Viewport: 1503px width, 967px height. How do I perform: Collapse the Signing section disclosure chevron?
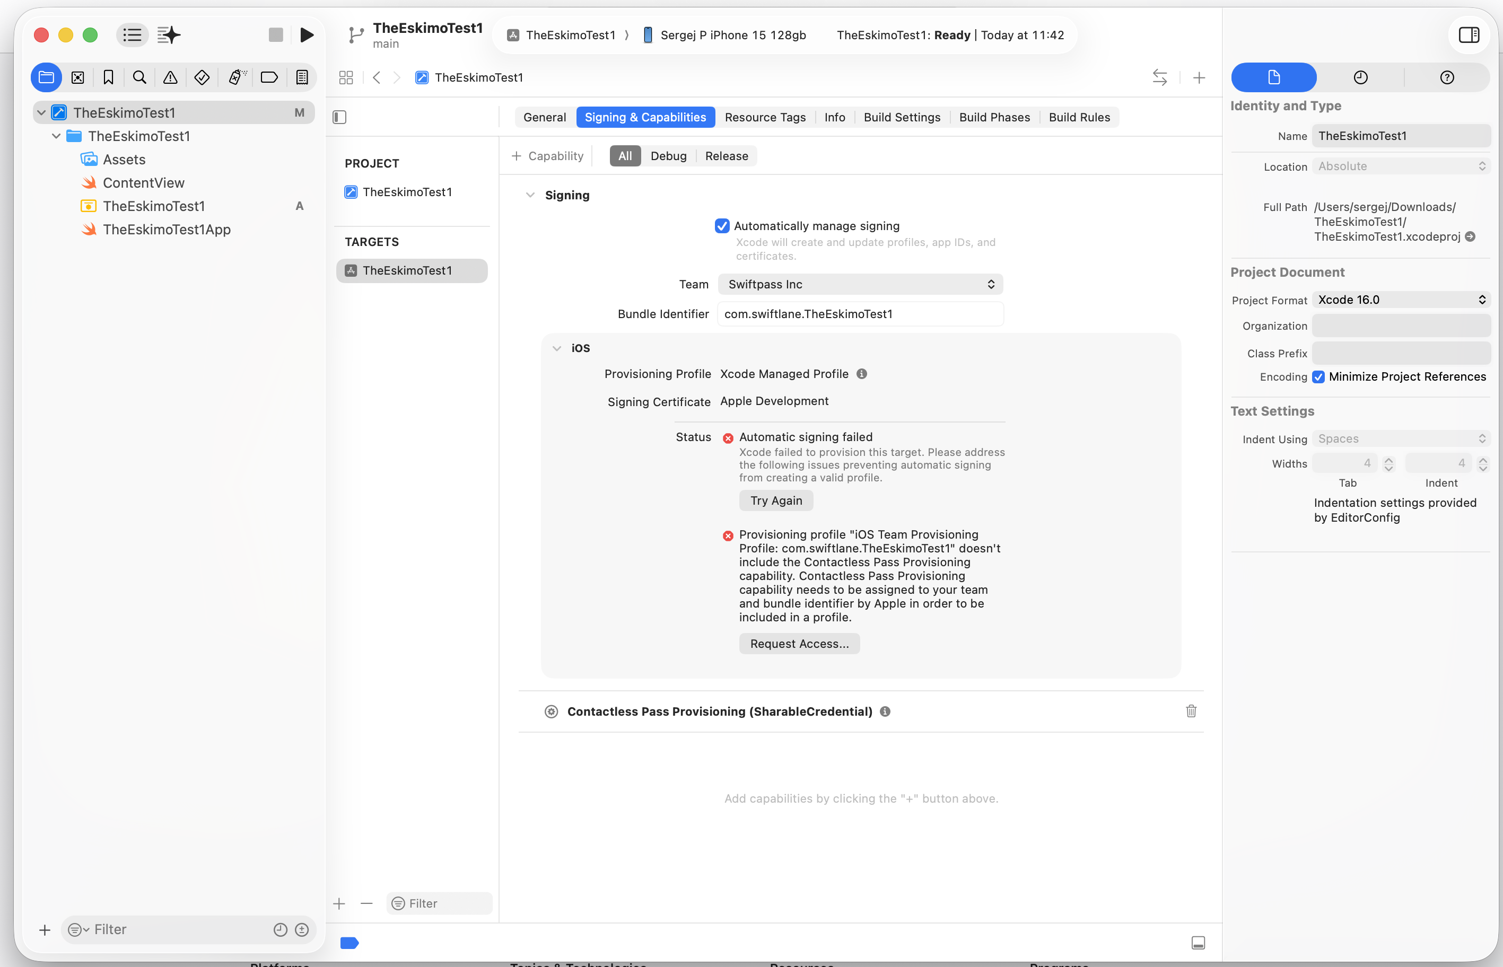530,195
